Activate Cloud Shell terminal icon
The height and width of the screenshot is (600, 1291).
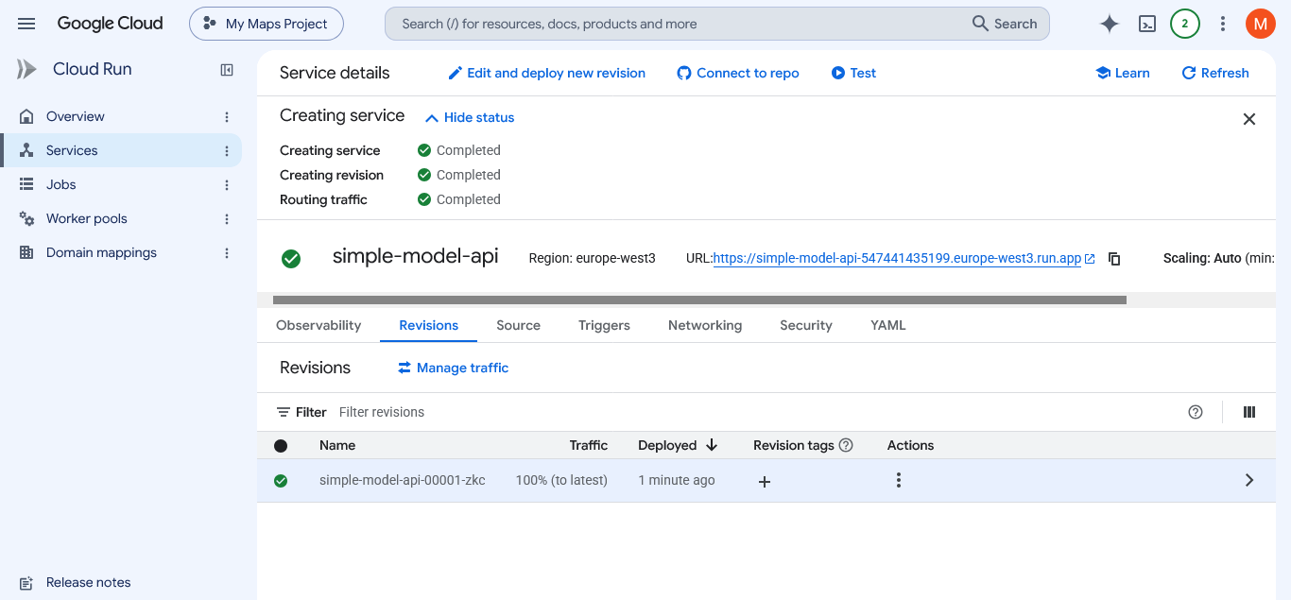point(1147,24)
